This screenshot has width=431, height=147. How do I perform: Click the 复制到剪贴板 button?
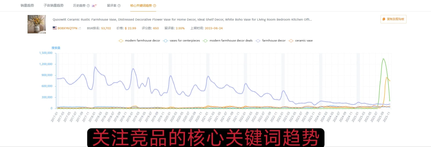point(394,19)
